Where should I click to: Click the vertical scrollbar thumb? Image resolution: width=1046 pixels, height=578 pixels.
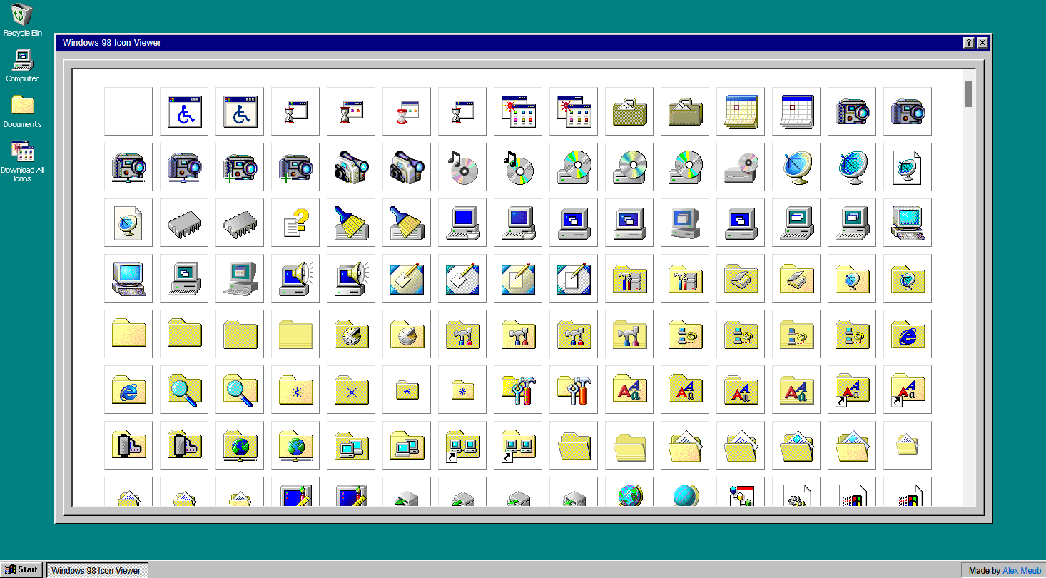[x=968, y=94]
